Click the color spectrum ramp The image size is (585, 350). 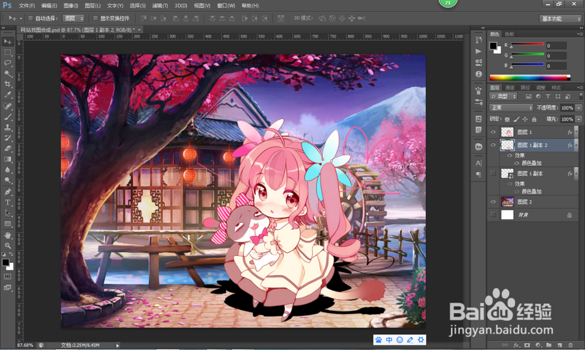point(530,78)
